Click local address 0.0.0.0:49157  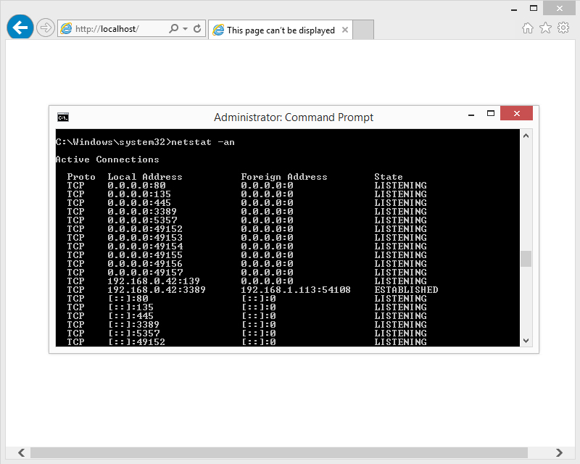point(145,273)
